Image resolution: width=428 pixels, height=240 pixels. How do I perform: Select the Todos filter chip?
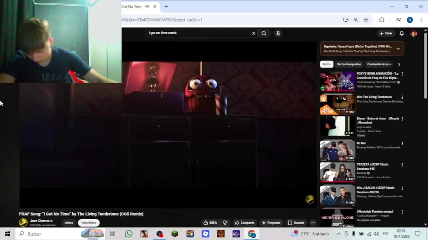coord(327,64)
